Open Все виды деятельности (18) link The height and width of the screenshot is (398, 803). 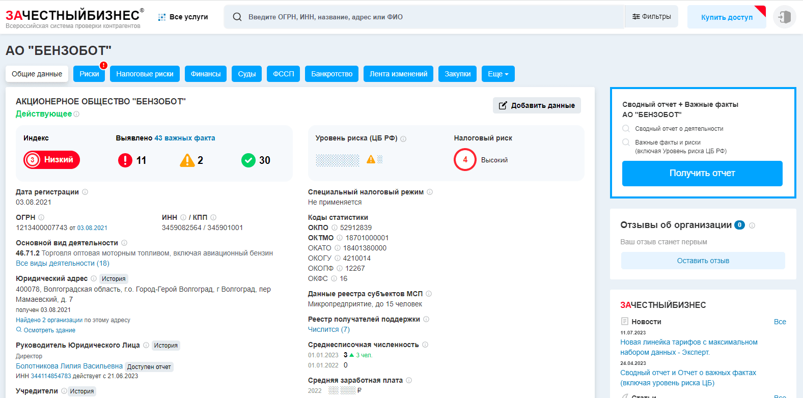click(x=63, y=263)
